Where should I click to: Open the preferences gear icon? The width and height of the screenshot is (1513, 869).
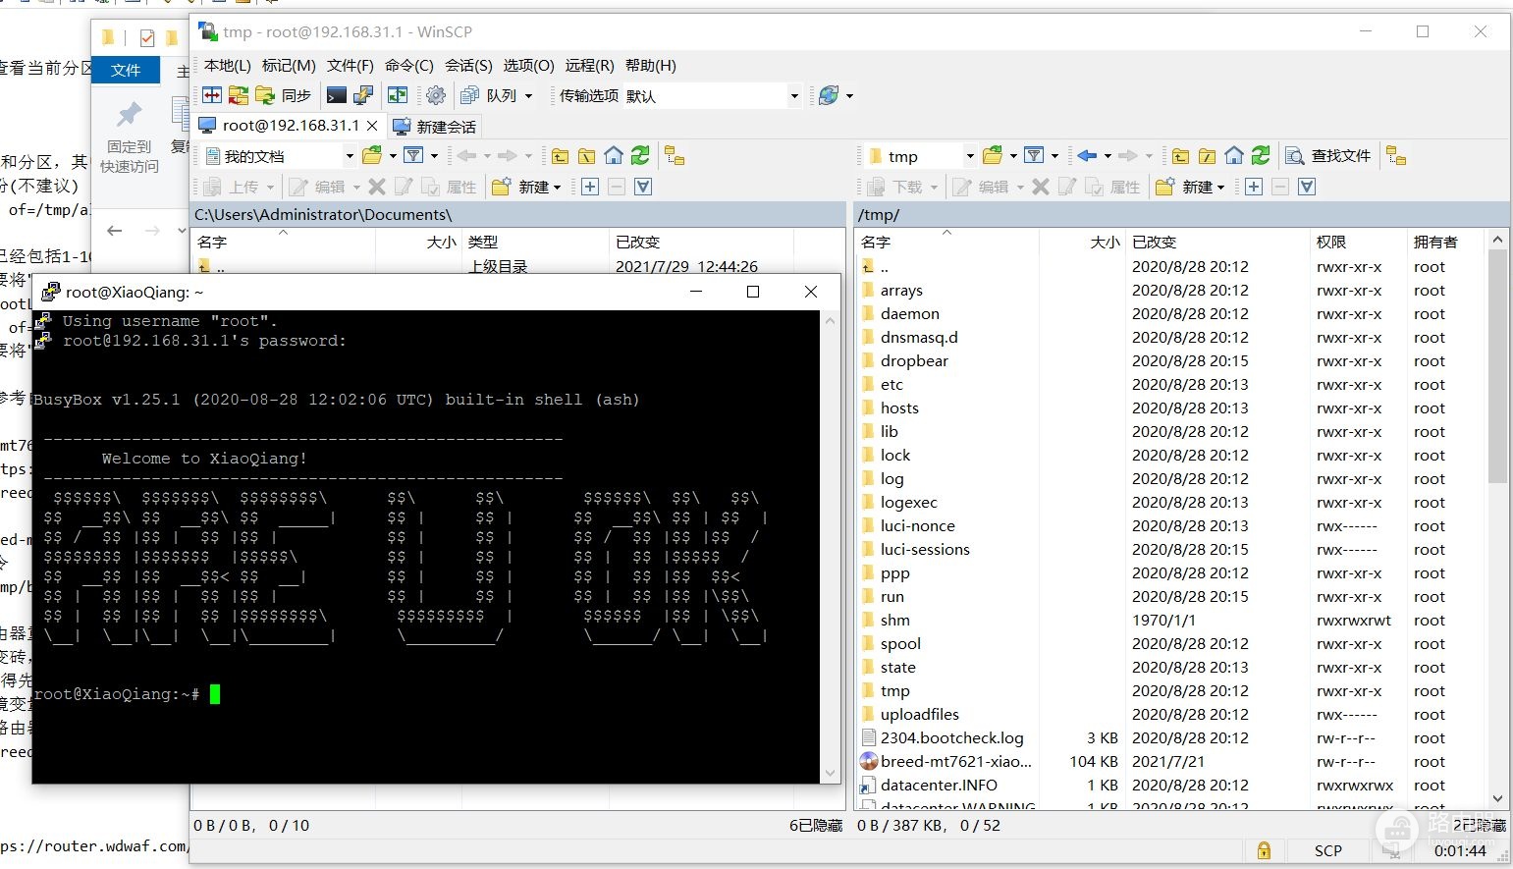pyautogui.click(x=436, y=95)
